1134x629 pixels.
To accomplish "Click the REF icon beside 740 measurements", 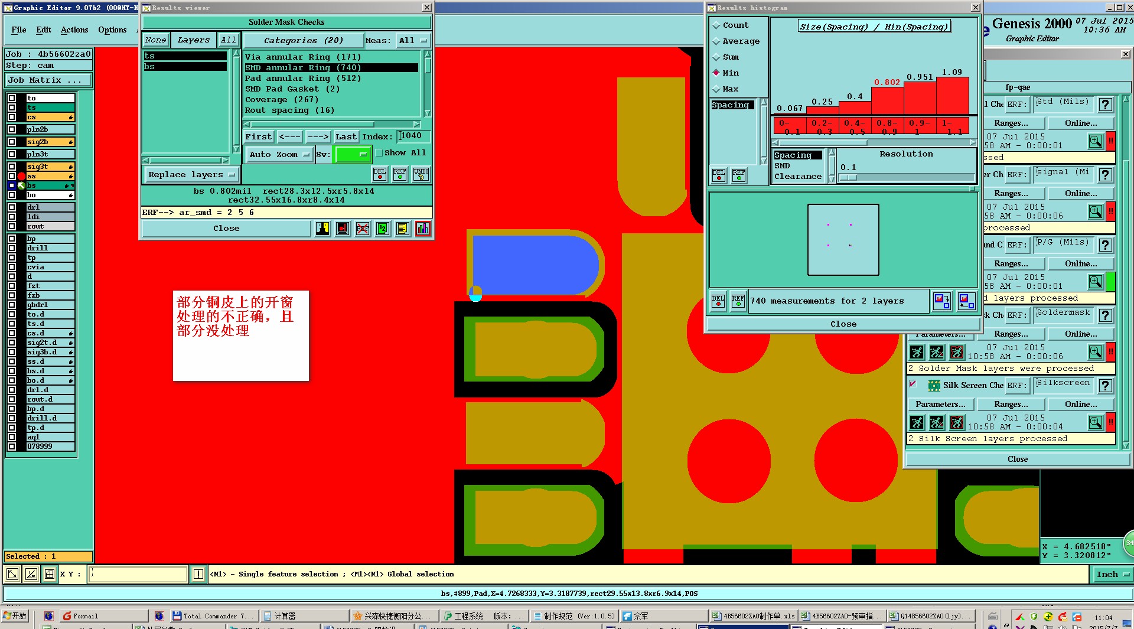I will click(x=738, y=301).
